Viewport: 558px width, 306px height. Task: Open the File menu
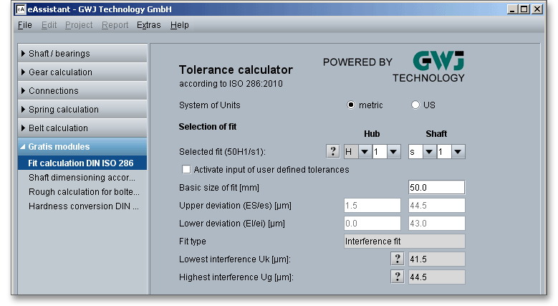(24, 25)
